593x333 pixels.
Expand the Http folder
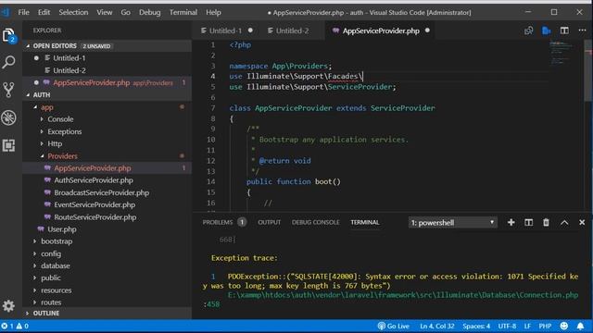(x=42, y=143)
